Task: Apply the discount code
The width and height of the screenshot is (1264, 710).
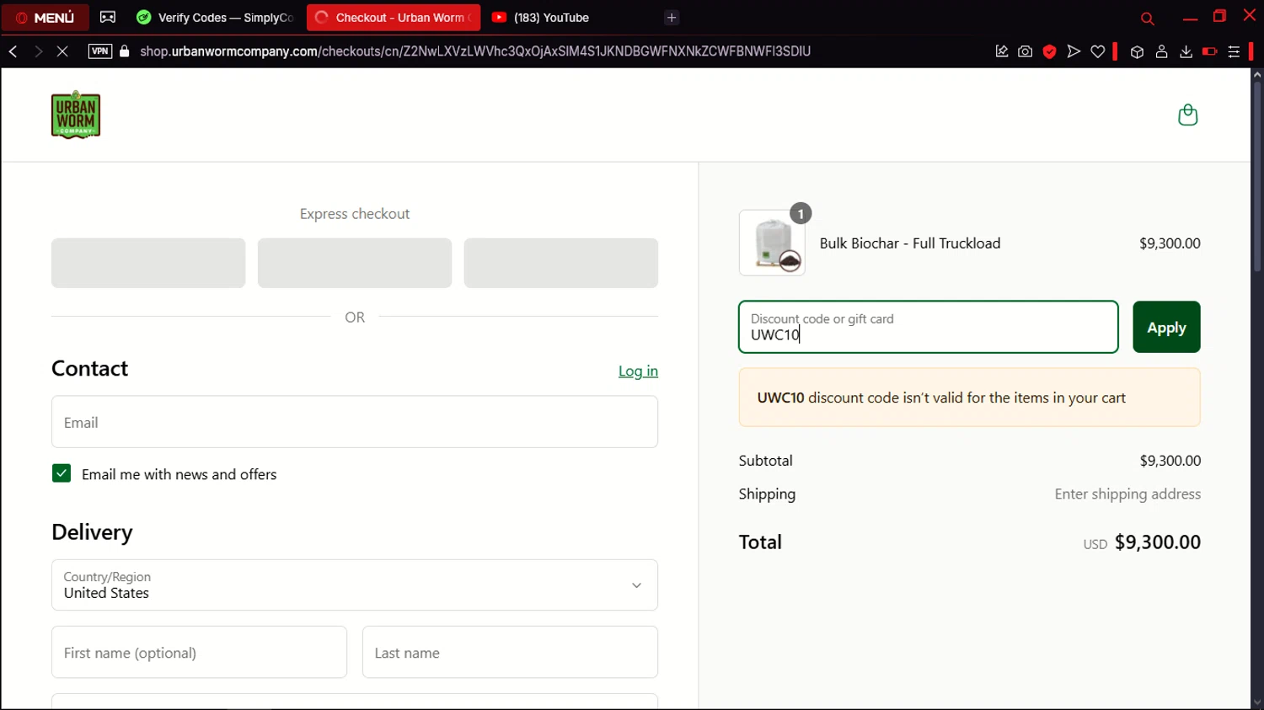Action: 1166,327
